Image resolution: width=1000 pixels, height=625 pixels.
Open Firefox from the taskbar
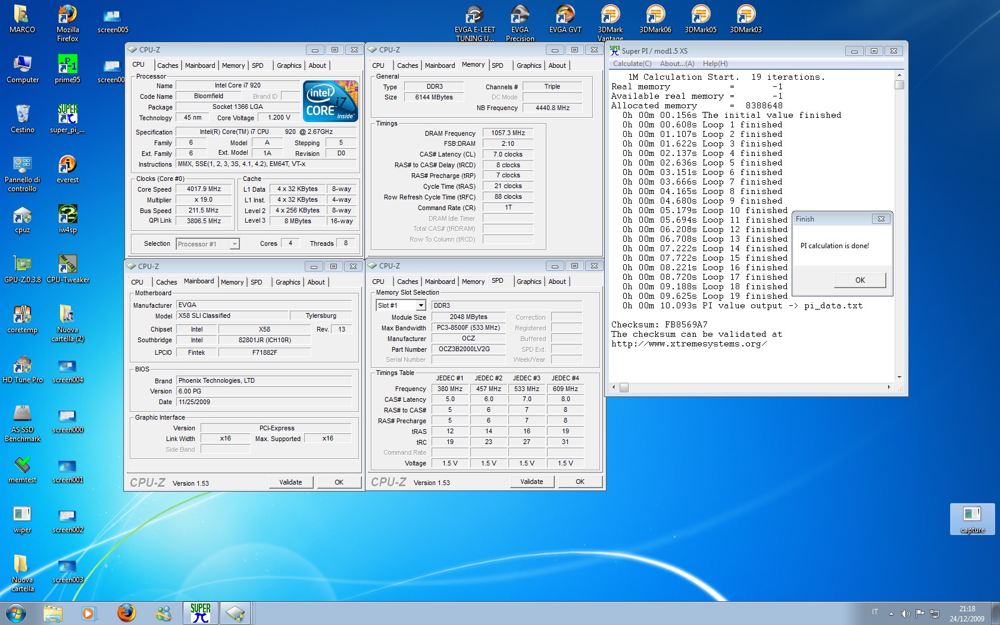[126, 612]
